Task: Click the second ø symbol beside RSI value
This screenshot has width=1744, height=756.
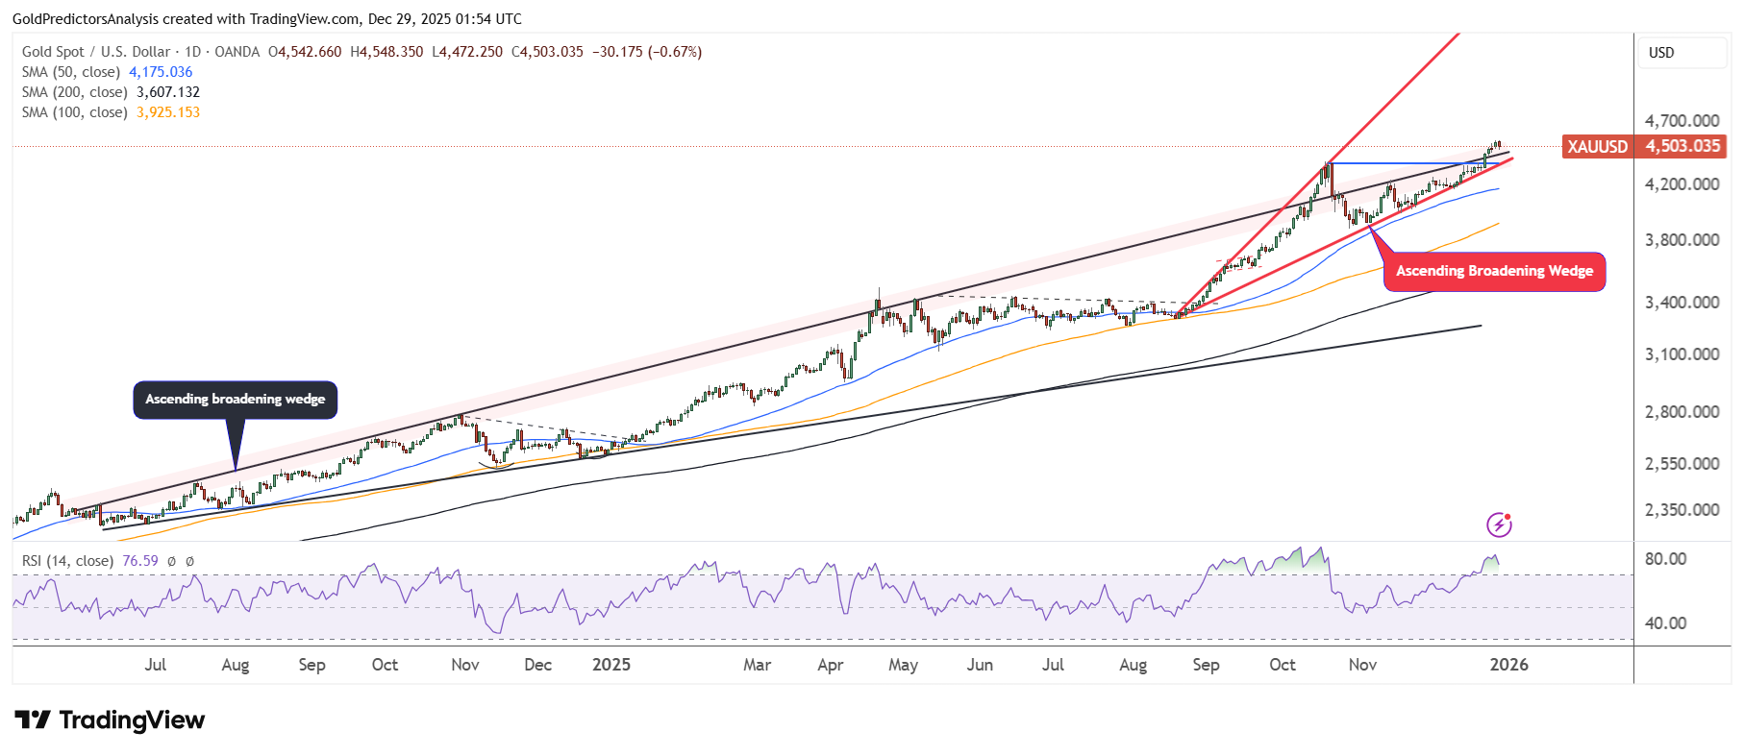Action: click(x=189, y=561)
